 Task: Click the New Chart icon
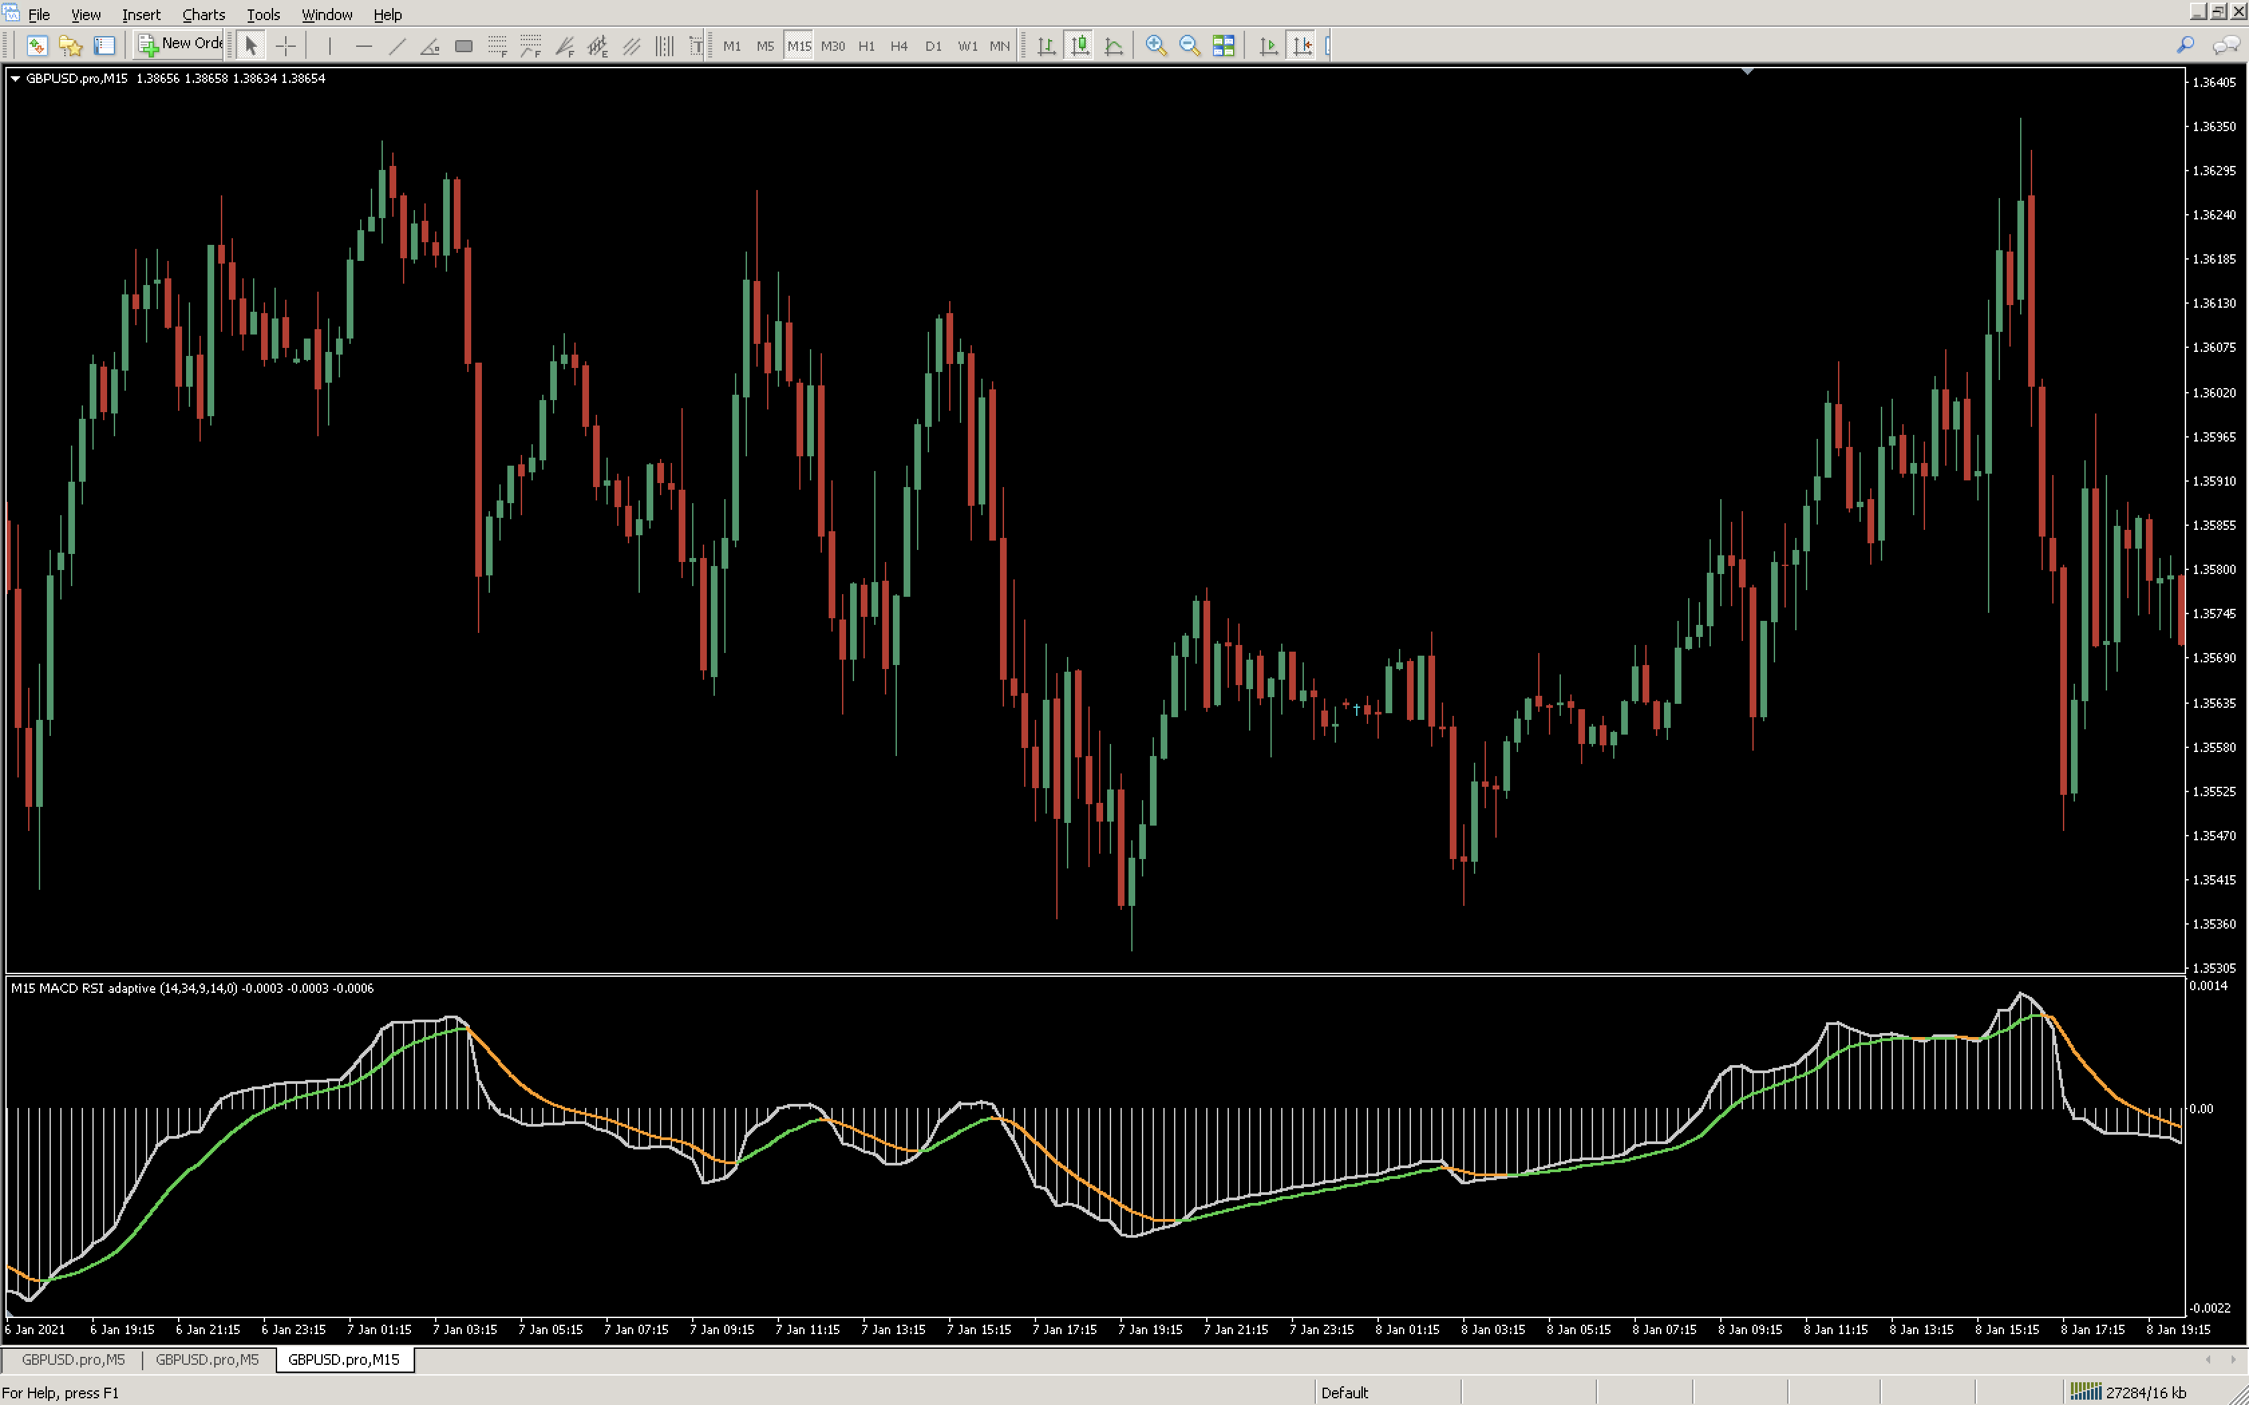(36, 45)
